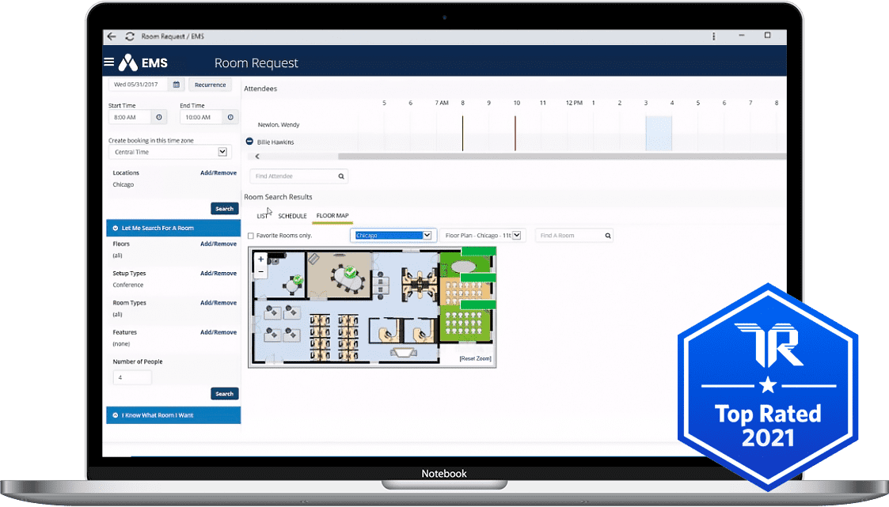Click the Recurrence button

coord(211,85)
